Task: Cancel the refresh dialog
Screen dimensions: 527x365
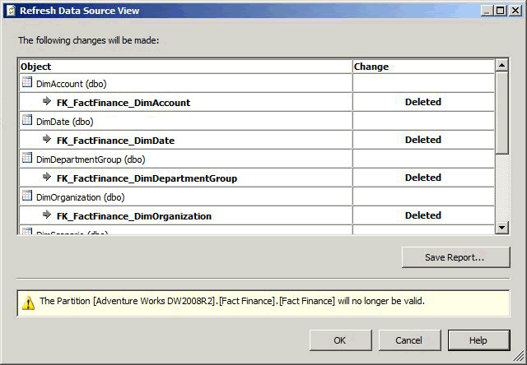Action: (x=409, y=340)
